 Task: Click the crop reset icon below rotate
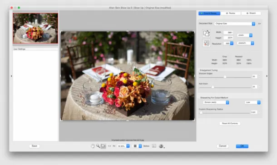[206, 43]
